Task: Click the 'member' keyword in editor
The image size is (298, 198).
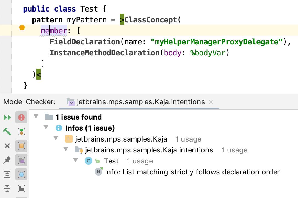Action: 54,31
